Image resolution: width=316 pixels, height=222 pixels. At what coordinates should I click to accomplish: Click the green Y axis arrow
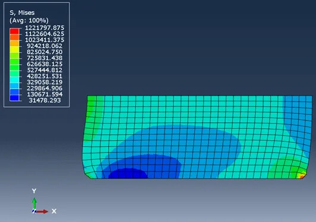point(34,204)
